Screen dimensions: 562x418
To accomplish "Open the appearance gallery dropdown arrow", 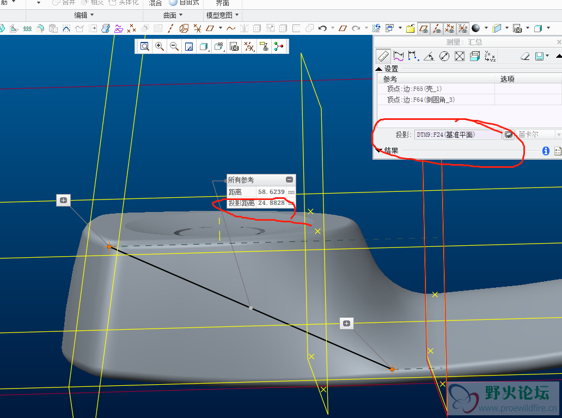I will pyautogui.click(x=486, y=28).
